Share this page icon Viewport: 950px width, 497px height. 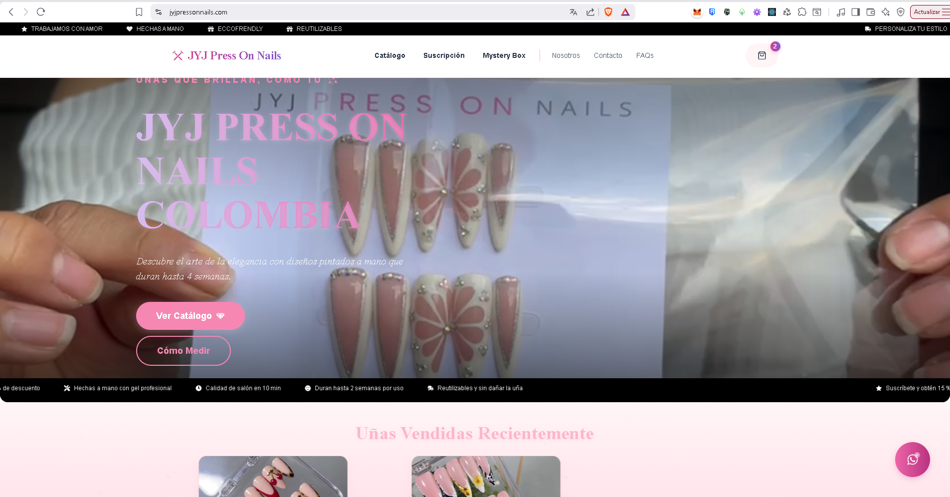pos(590,12)
